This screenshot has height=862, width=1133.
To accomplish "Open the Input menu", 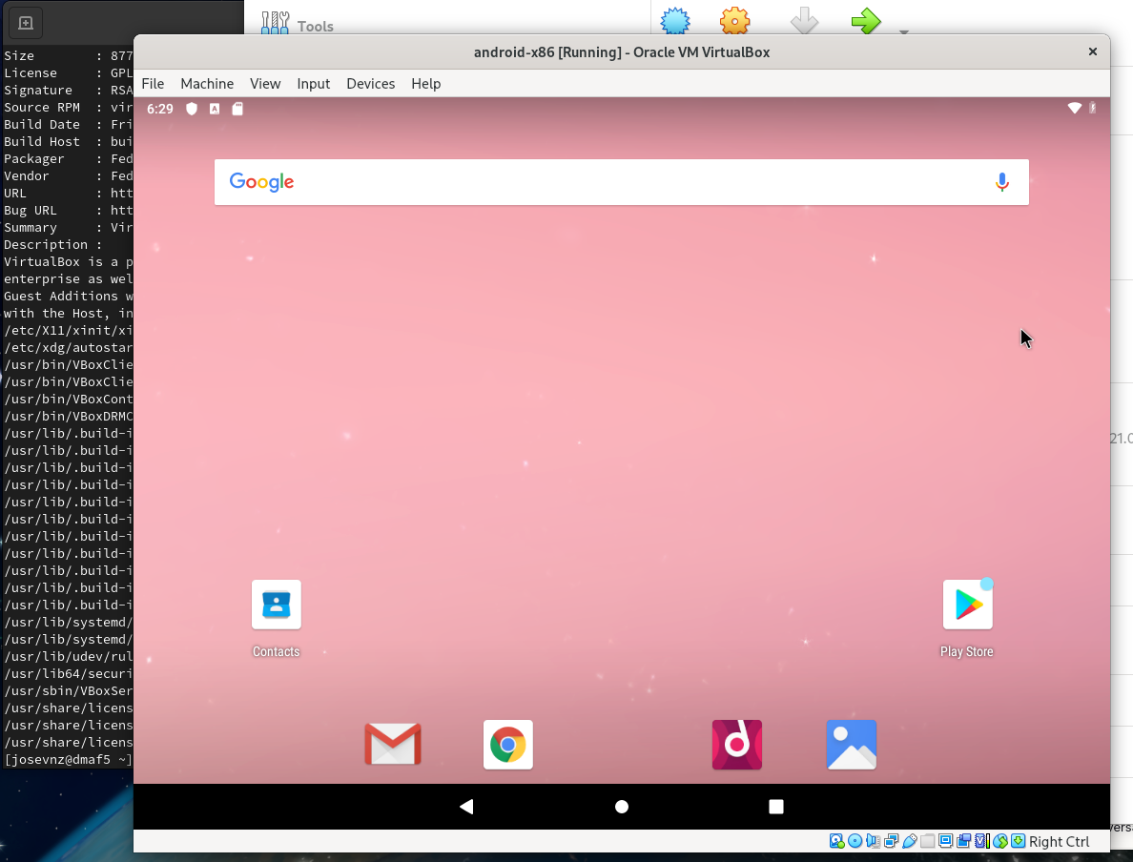I will tap(313, 84).
